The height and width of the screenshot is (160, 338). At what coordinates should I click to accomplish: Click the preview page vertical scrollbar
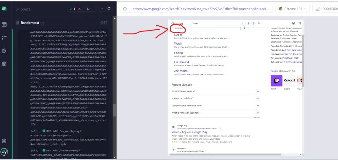303,61
